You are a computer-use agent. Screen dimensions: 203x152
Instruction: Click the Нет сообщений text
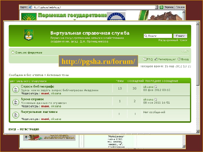(x=154, y=112)
